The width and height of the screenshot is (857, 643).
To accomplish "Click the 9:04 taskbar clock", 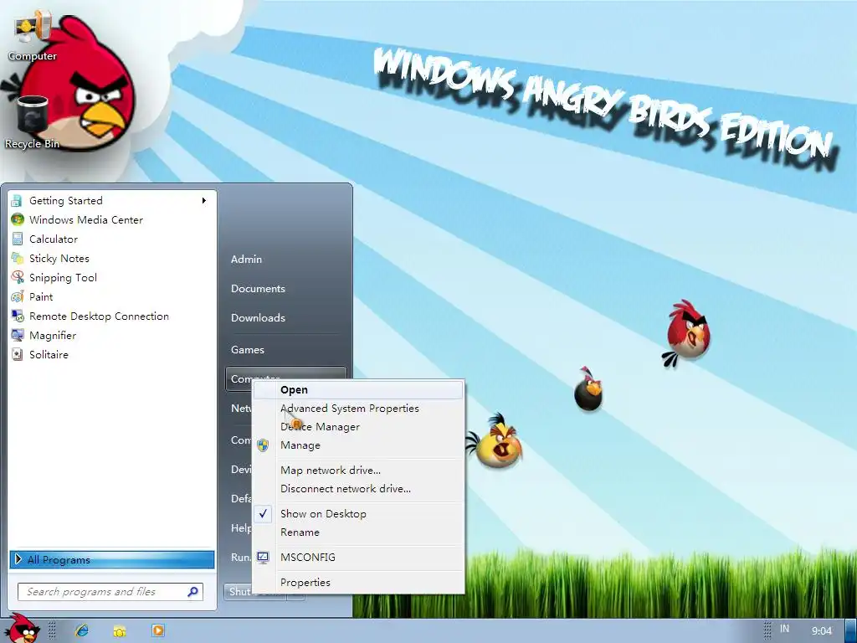I will click(x=822, y=630).
